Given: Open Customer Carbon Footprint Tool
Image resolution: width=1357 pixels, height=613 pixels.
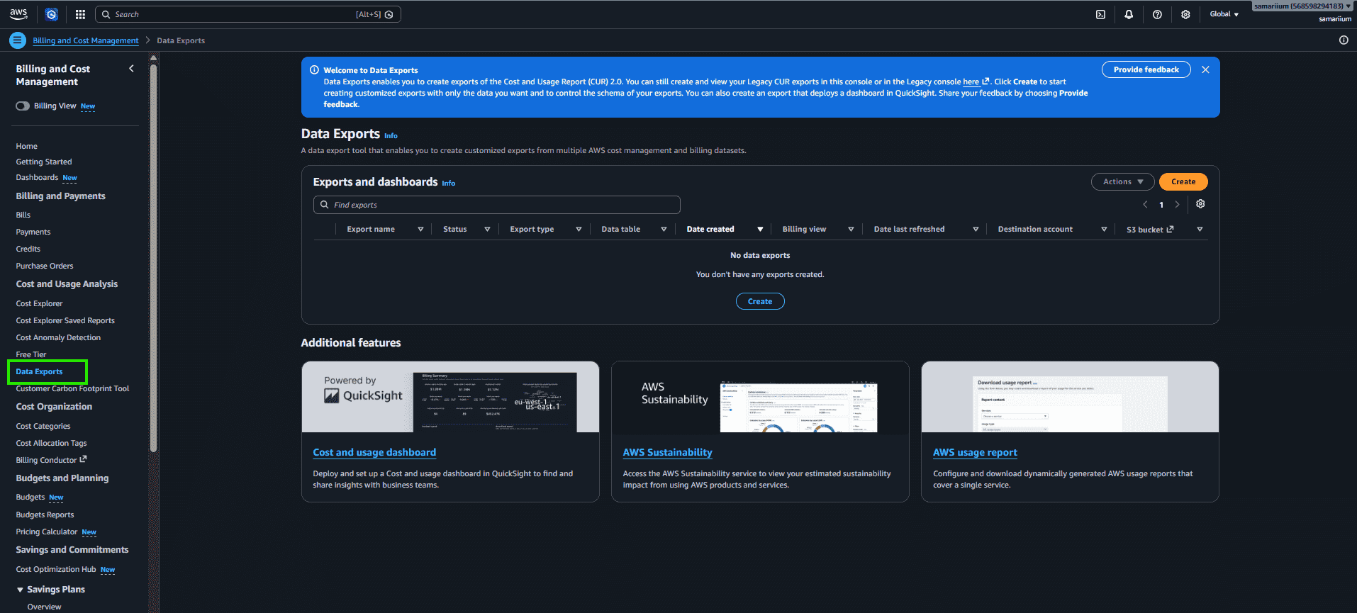Looking at the screenshot, I should [x=72, y=388].
